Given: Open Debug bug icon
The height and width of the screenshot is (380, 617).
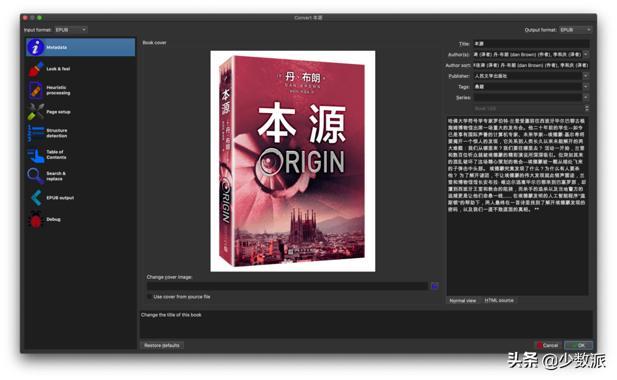Looking at the screenshot, I should (35, 219).
